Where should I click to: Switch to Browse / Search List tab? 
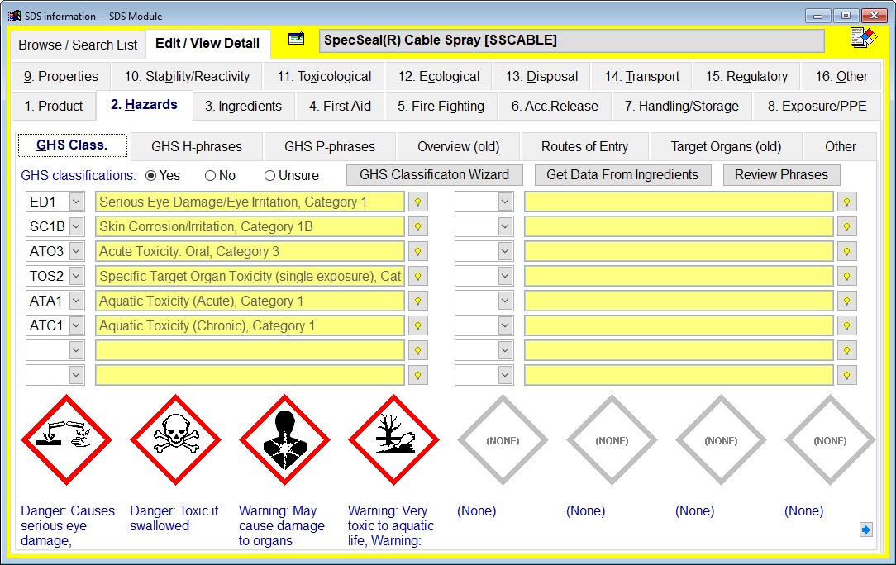click(x=78, y=45)
